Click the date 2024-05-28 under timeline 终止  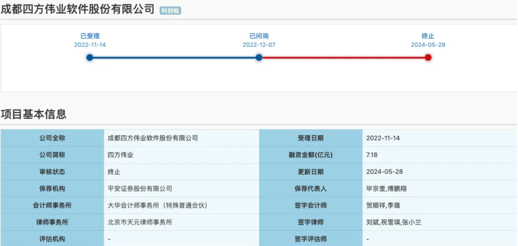[428, 45]
